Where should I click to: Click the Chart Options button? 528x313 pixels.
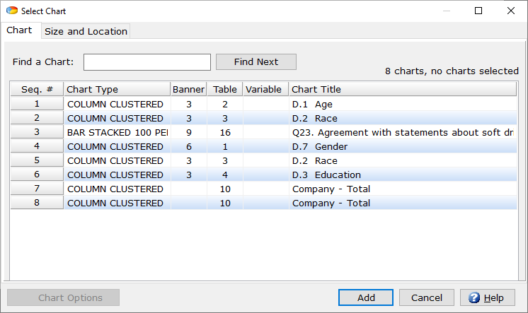pos(63,297)
